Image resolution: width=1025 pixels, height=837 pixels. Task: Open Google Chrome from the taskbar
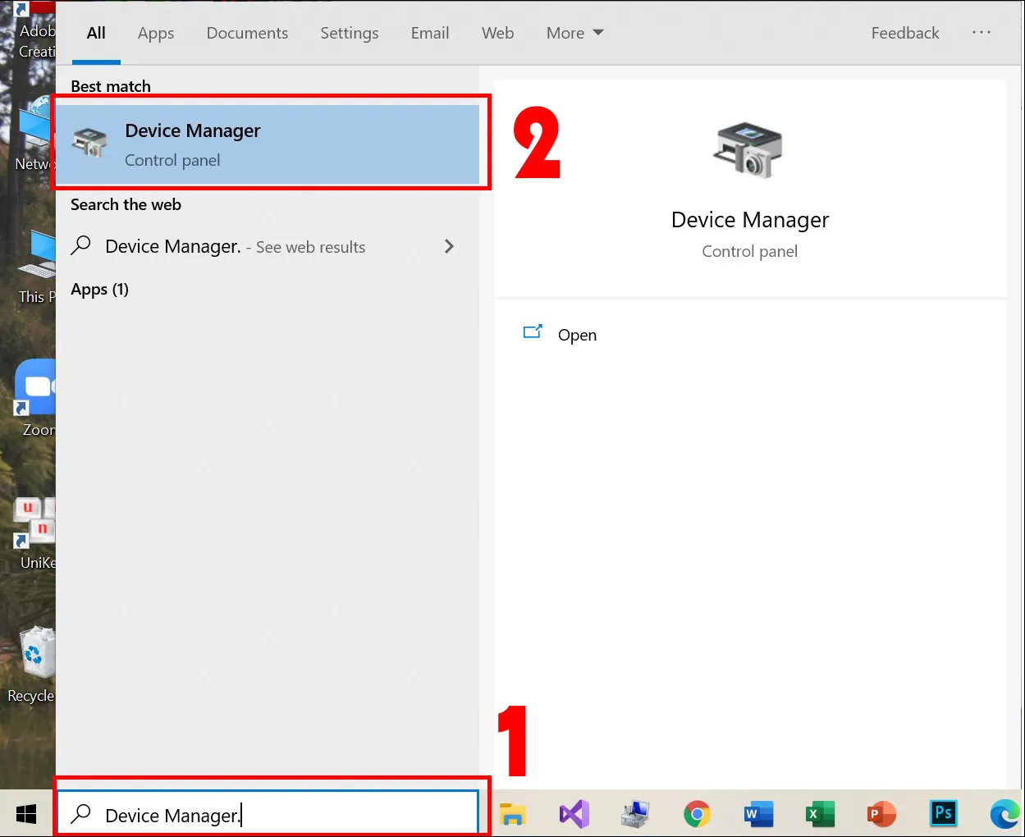(x=697, y=814)
